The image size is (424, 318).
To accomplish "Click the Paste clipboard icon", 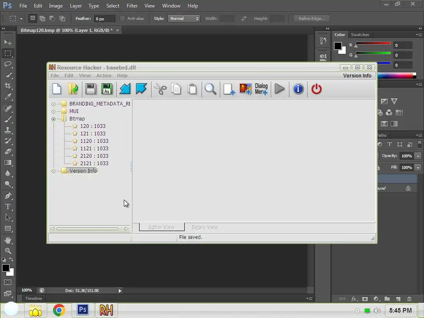I will 192,89.
